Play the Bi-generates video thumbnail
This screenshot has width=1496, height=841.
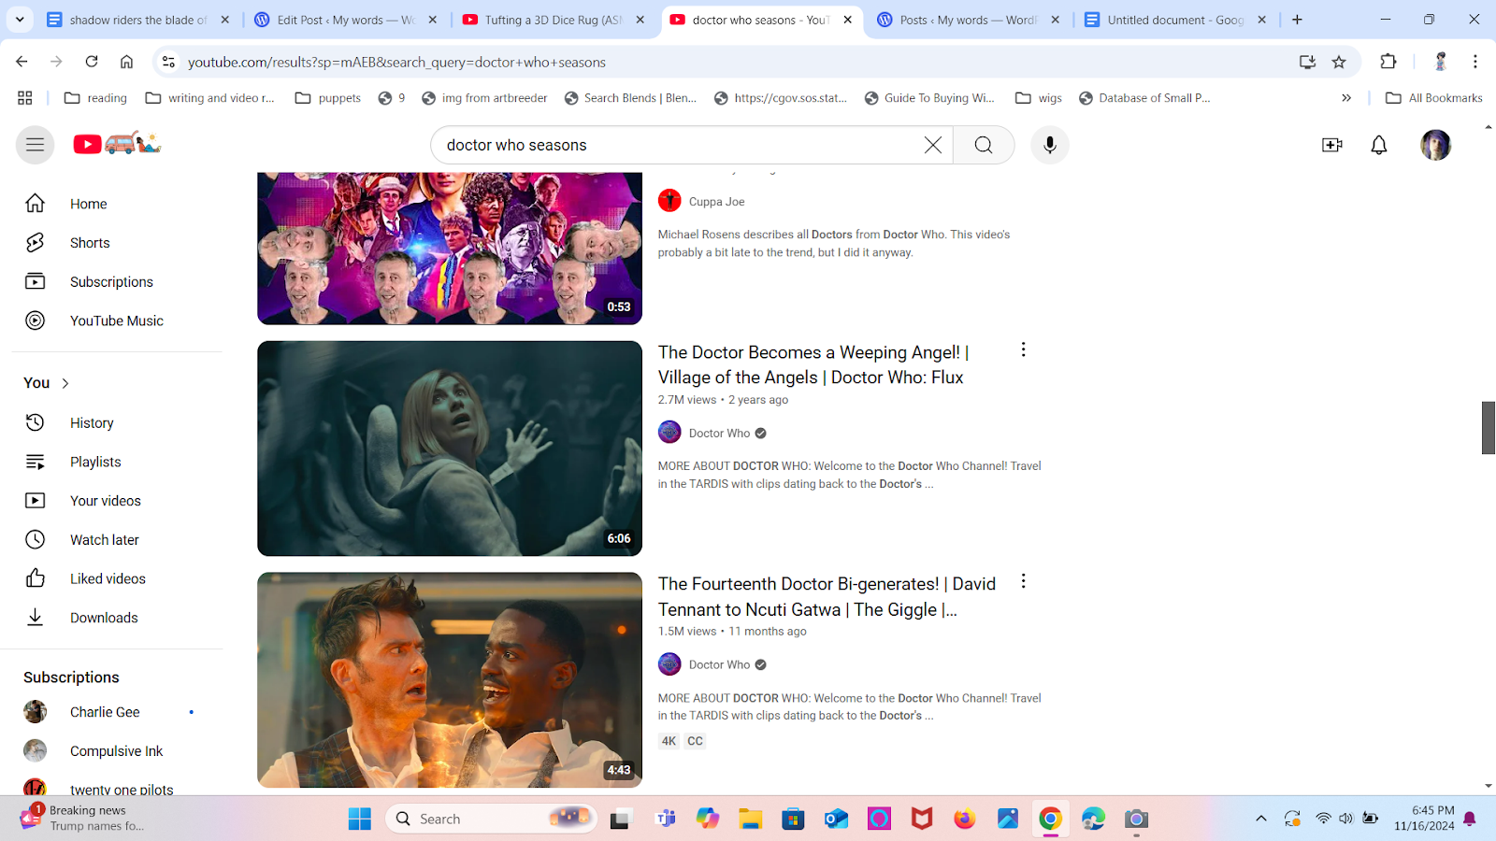point(450,680)
